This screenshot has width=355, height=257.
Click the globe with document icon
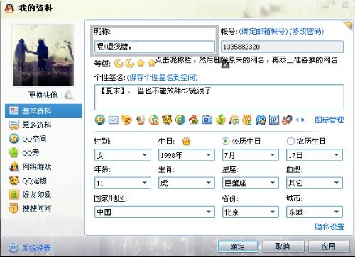(x=153, y=120)
